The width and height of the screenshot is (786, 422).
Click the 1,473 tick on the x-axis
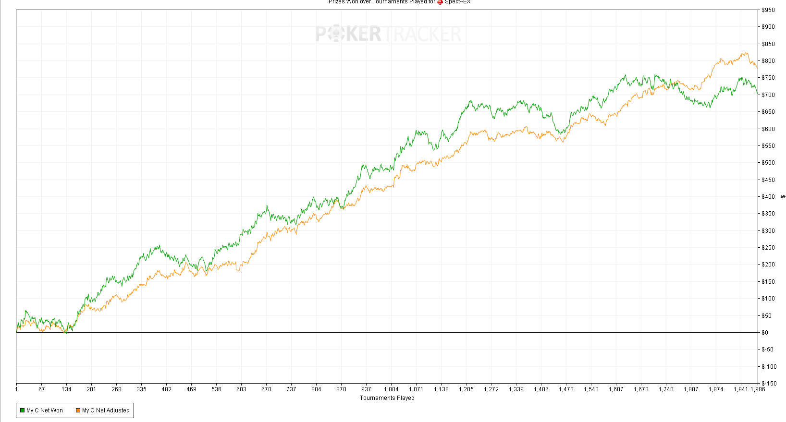[x=566, y=389]
